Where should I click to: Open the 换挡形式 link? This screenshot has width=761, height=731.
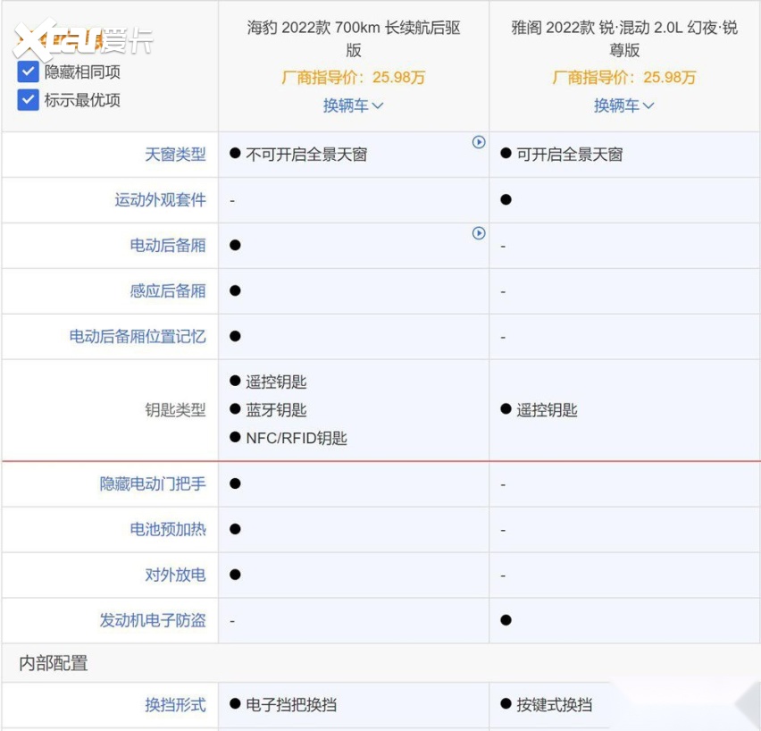click(x=175, y=705)
